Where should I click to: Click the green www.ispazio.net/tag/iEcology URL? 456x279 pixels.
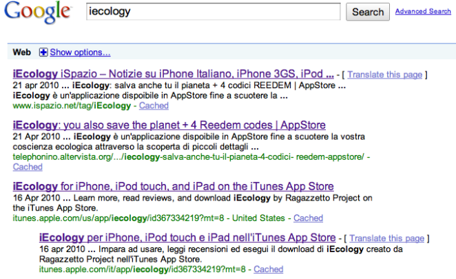(72, 106)
